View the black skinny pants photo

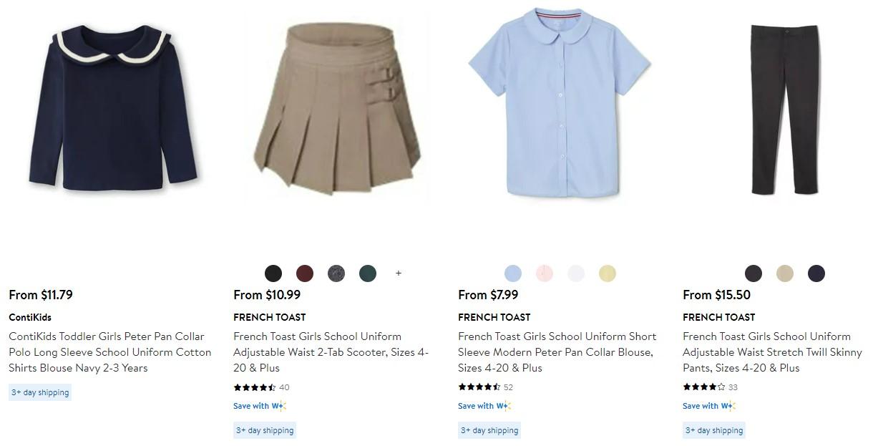coord(784,109)
